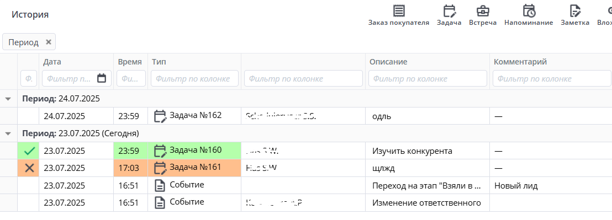The width and height of the screenshot is (612, 220).
Task: Click the green checkmark of Задача №160
Action: pyautogui.click(x=29, y=151)
